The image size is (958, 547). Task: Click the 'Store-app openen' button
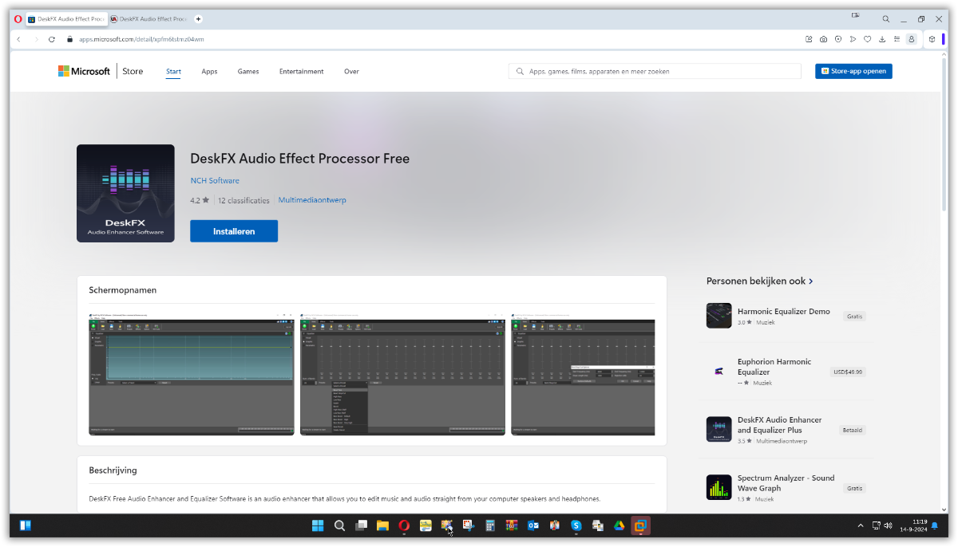point(853,71)
